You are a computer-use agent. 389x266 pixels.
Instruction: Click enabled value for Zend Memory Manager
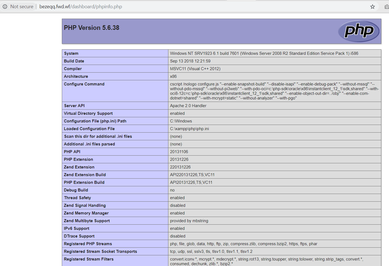point(177,213)
